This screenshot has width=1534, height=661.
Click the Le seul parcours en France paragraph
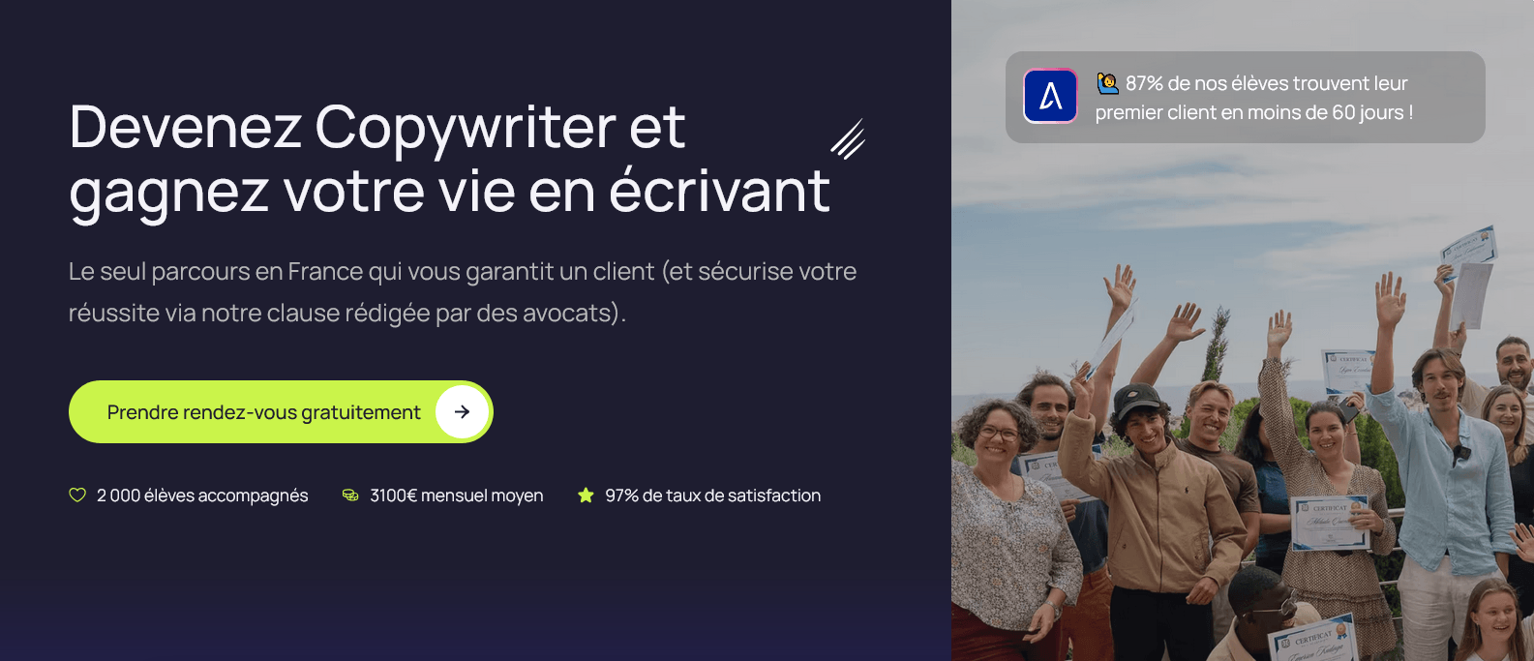[463, 292]
